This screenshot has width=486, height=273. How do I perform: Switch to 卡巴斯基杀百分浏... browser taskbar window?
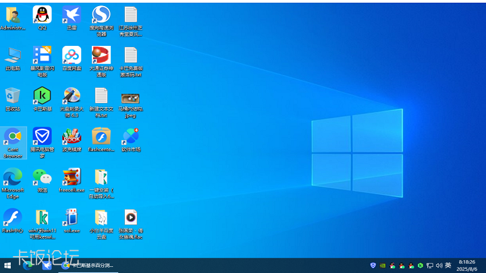tap(88, 266)
